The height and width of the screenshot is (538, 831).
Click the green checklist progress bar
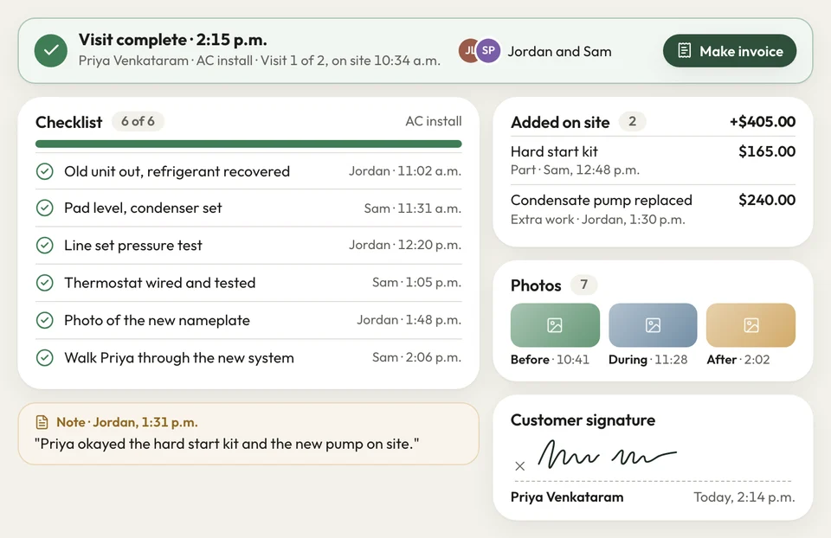click(248, 144)
